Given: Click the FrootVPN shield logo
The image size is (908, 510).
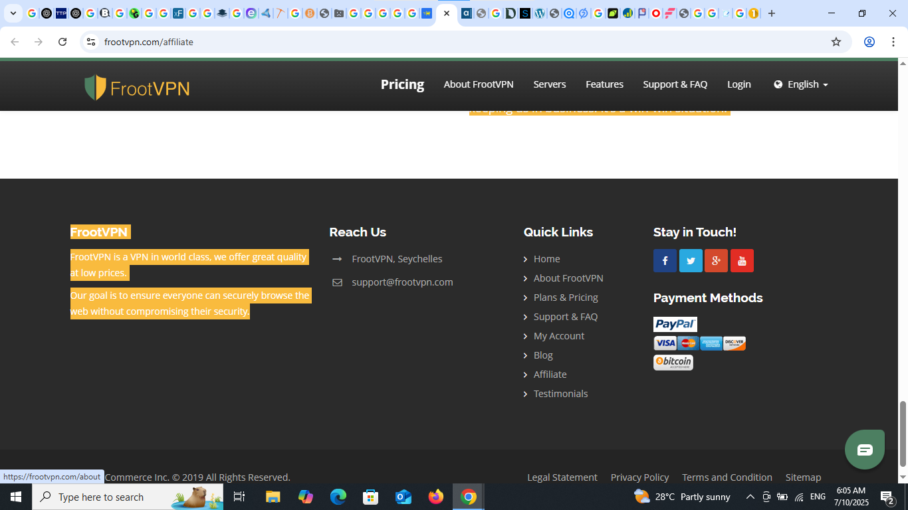Looking at the screenshot, I should (x=137, y=88).
